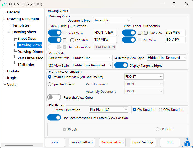Click the SIDE VIEW label text field
This screenshot has width=193, height=148.
(x=175, y=33)
